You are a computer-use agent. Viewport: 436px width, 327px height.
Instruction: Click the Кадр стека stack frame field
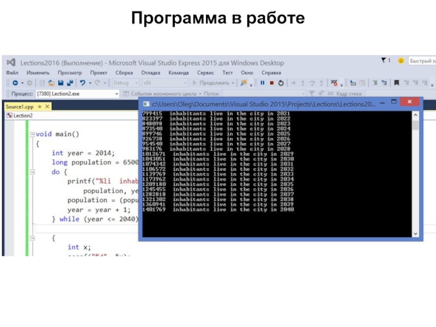[x=400, y=94]
